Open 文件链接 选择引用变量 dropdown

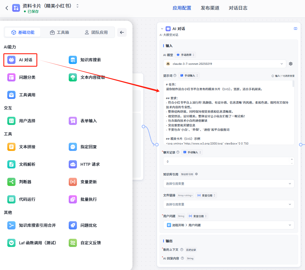(x=229, y=204)
